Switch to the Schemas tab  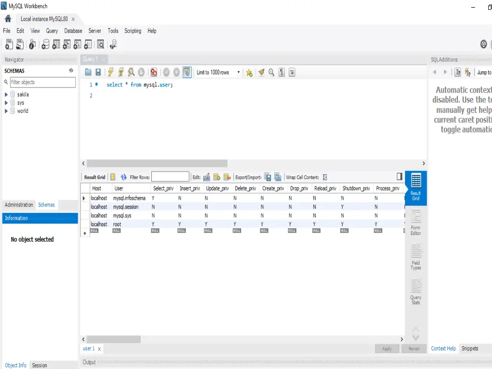tap(47, 205)
